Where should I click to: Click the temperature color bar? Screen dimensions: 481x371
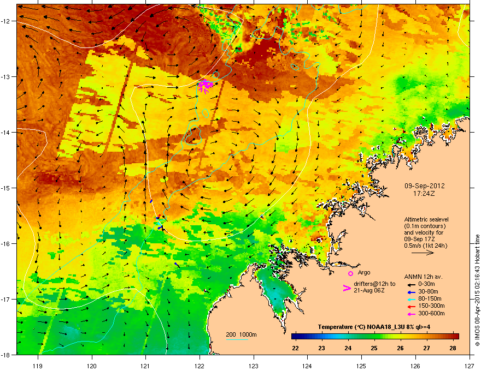click(375, 336)
